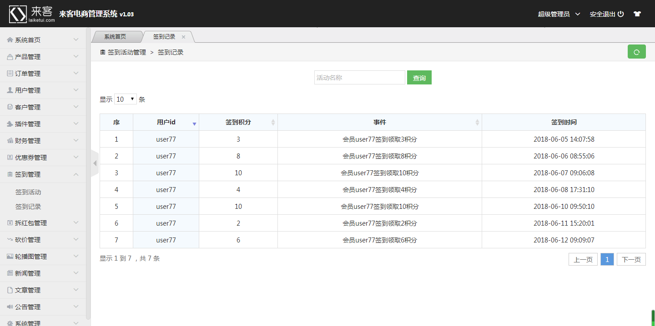Screen dimensions: 655x326
Task: Open 签到活动 submenu item
Action: pyautogui.click(x=28, y=192)
